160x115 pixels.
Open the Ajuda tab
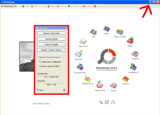pos(98,6)
